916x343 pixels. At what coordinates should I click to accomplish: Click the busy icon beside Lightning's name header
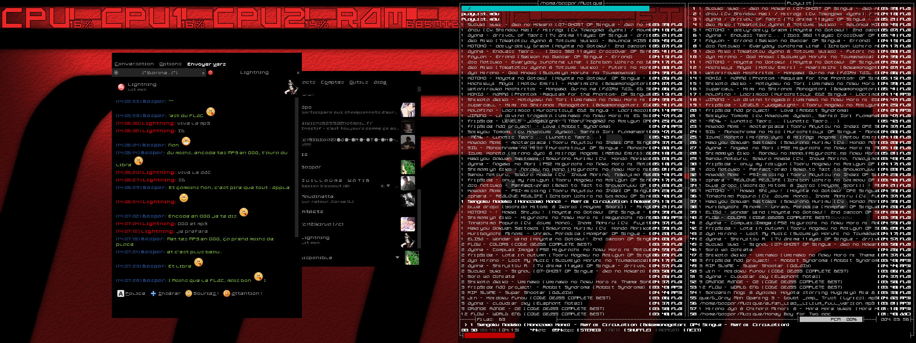(121, 87)
